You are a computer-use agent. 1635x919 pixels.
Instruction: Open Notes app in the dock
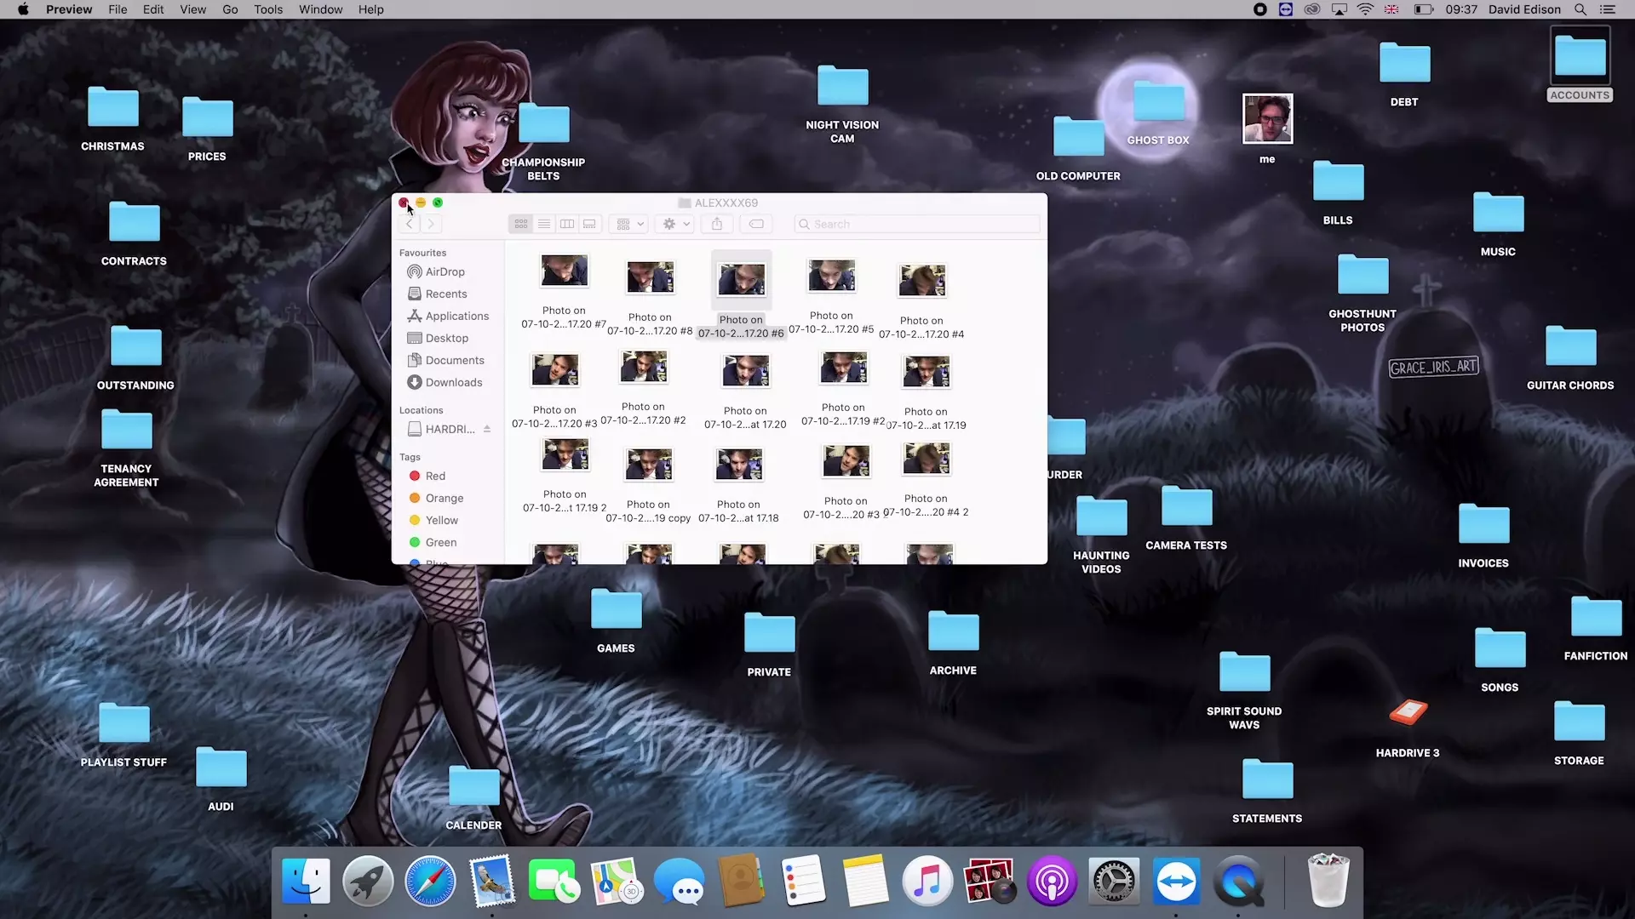[x=865, y=881]
